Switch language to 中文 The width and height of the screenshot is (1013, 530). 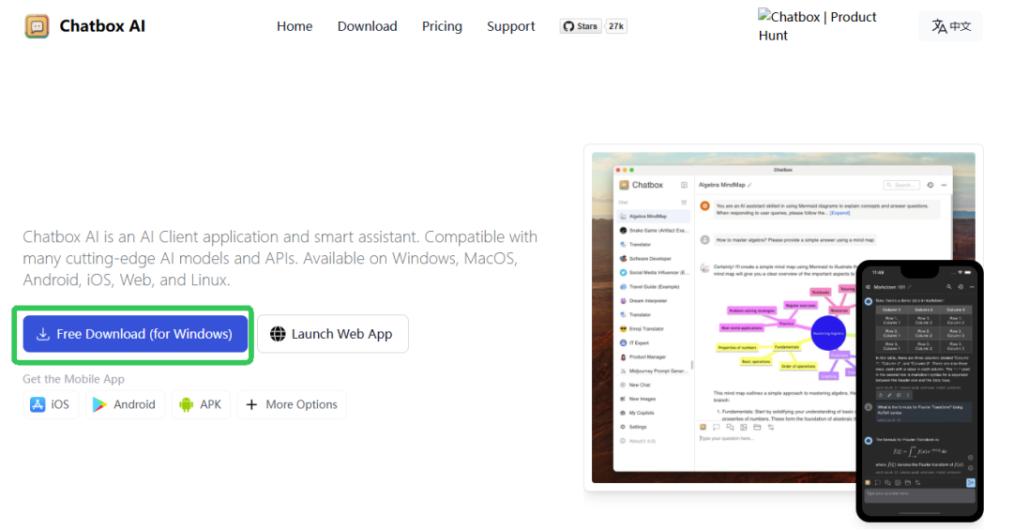click(x=951, y=26)
